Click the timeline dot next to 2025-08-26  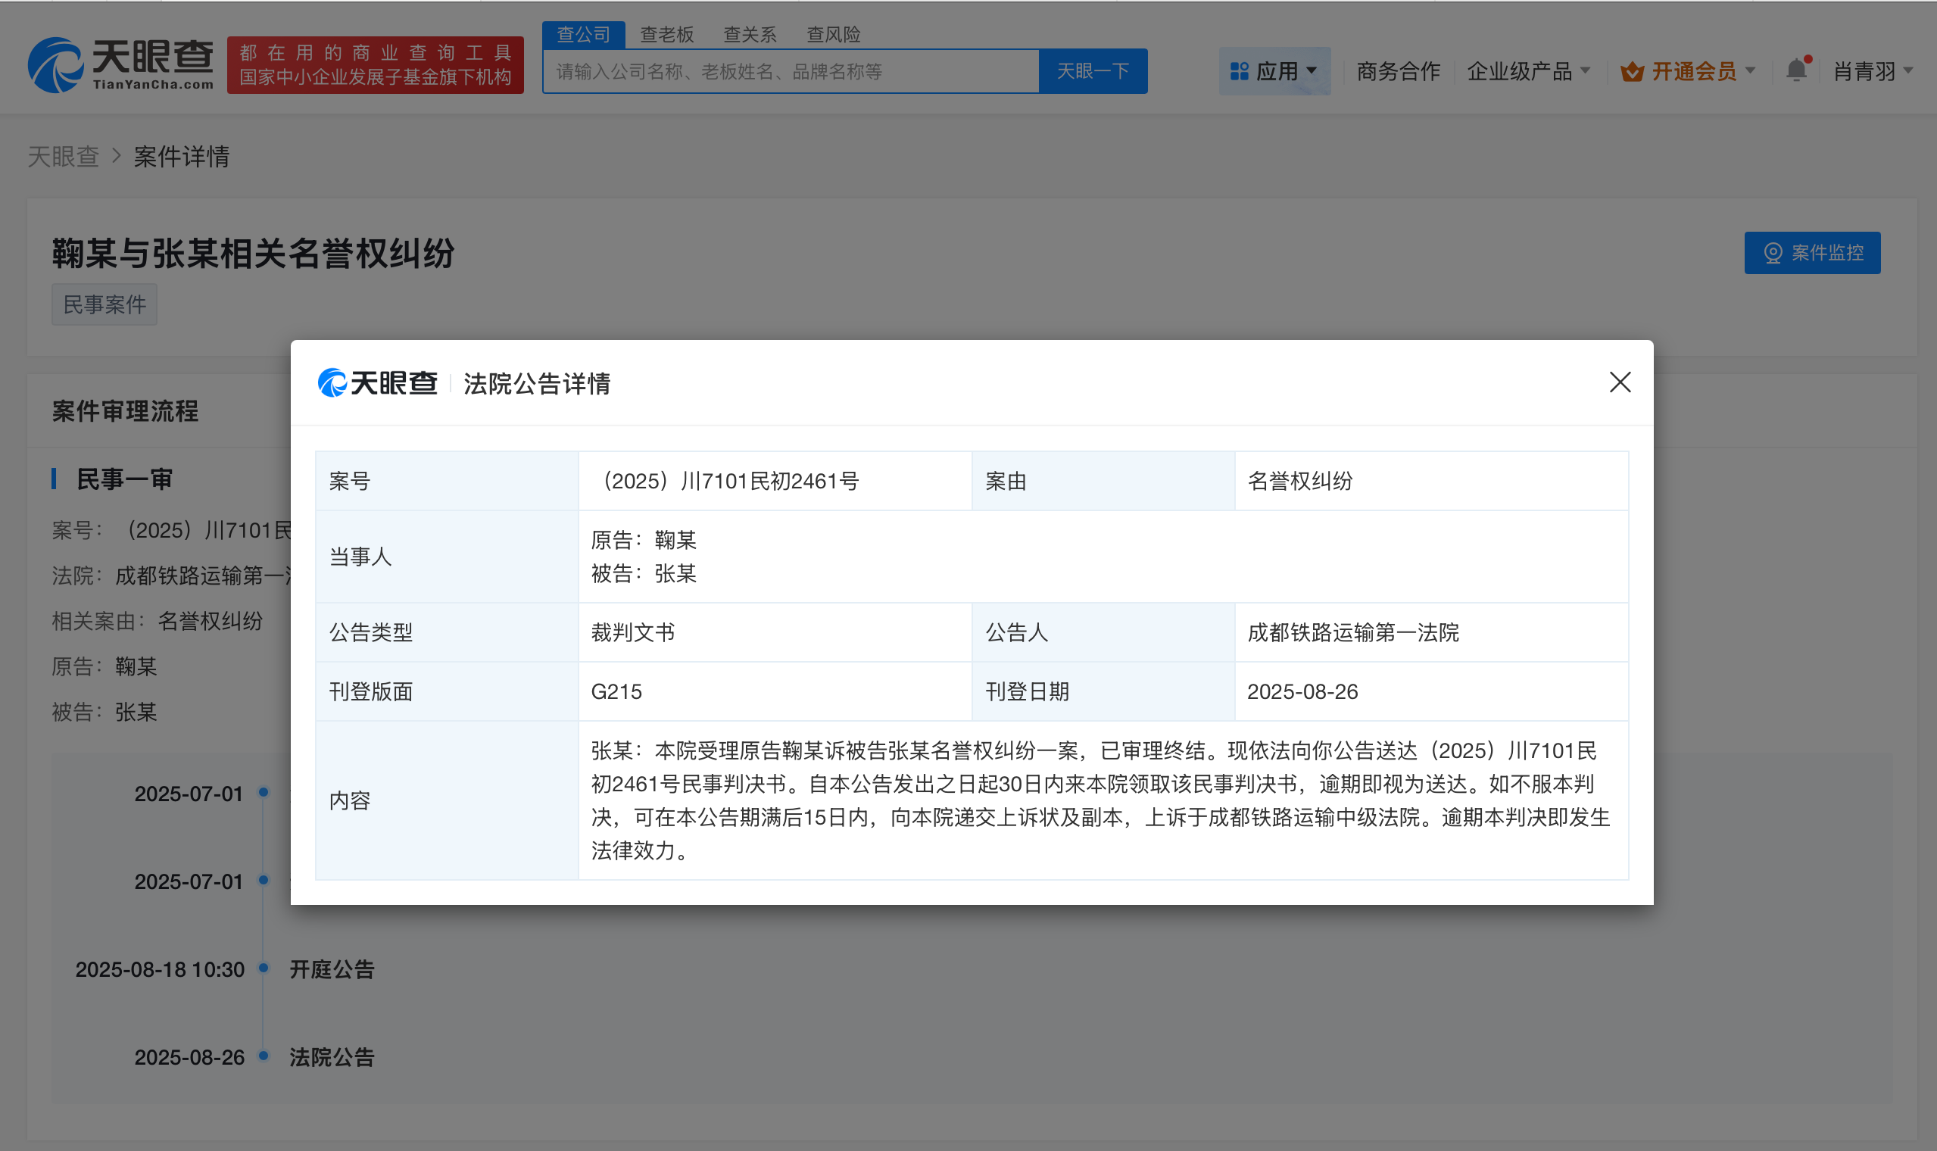tap(263, 1056)
